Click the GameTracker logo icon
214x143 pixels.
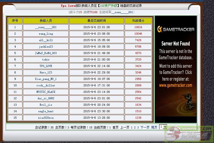coord(160,29)
